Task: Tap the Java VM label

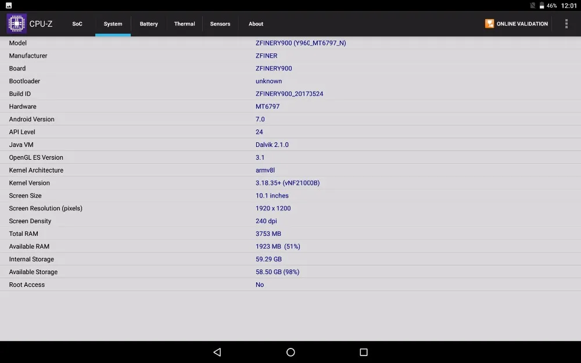Action: (21, 145)
